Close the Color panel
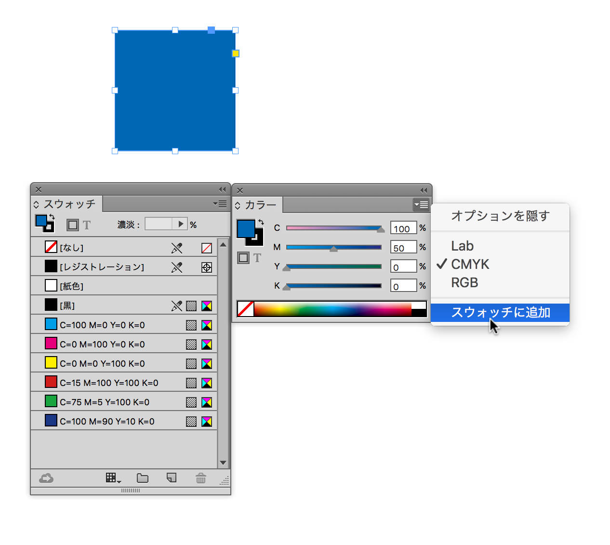Screen dimensions: 610x545 tap(240, 190)
